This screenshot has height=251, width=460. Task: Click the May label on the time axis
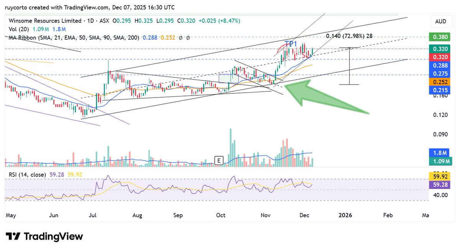pos(11,215)
